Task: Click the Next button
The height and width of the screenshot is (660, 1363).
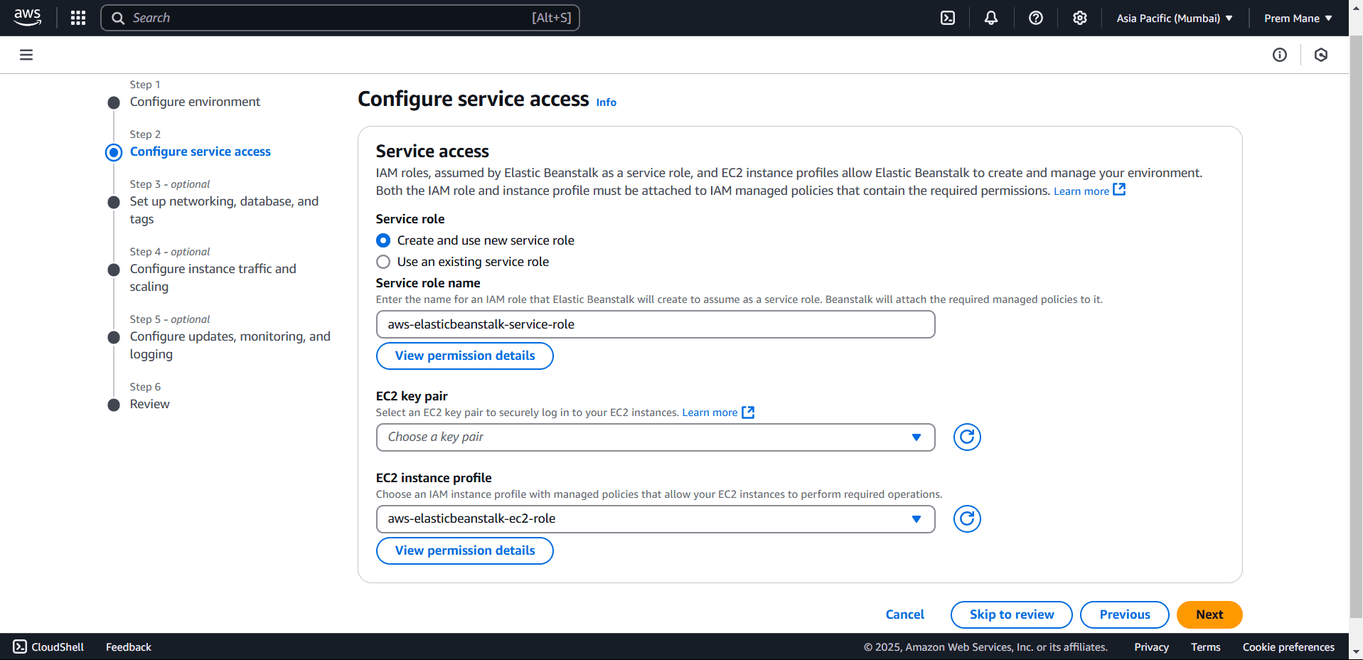Action: pos(1209,614)
